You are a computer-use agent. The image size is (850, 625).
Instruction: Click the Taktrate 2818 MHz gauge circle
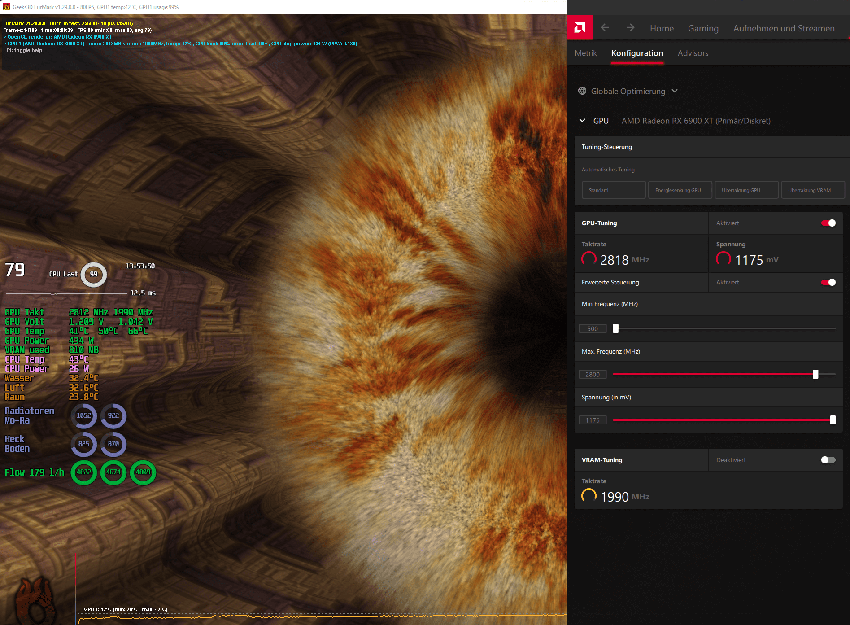tap(589, 259)
